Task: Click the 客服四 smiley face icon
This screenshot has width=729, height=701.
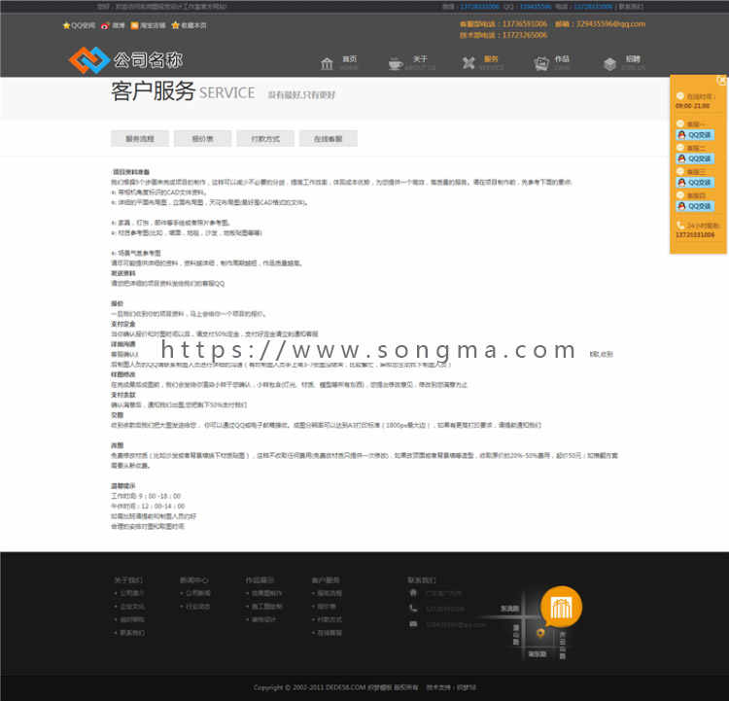Action: point(679,194)
